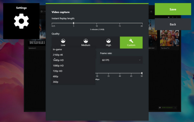Choose In-game resolution option
The width and height of the screenshot is (194, 122).
[x=73, y=49]
